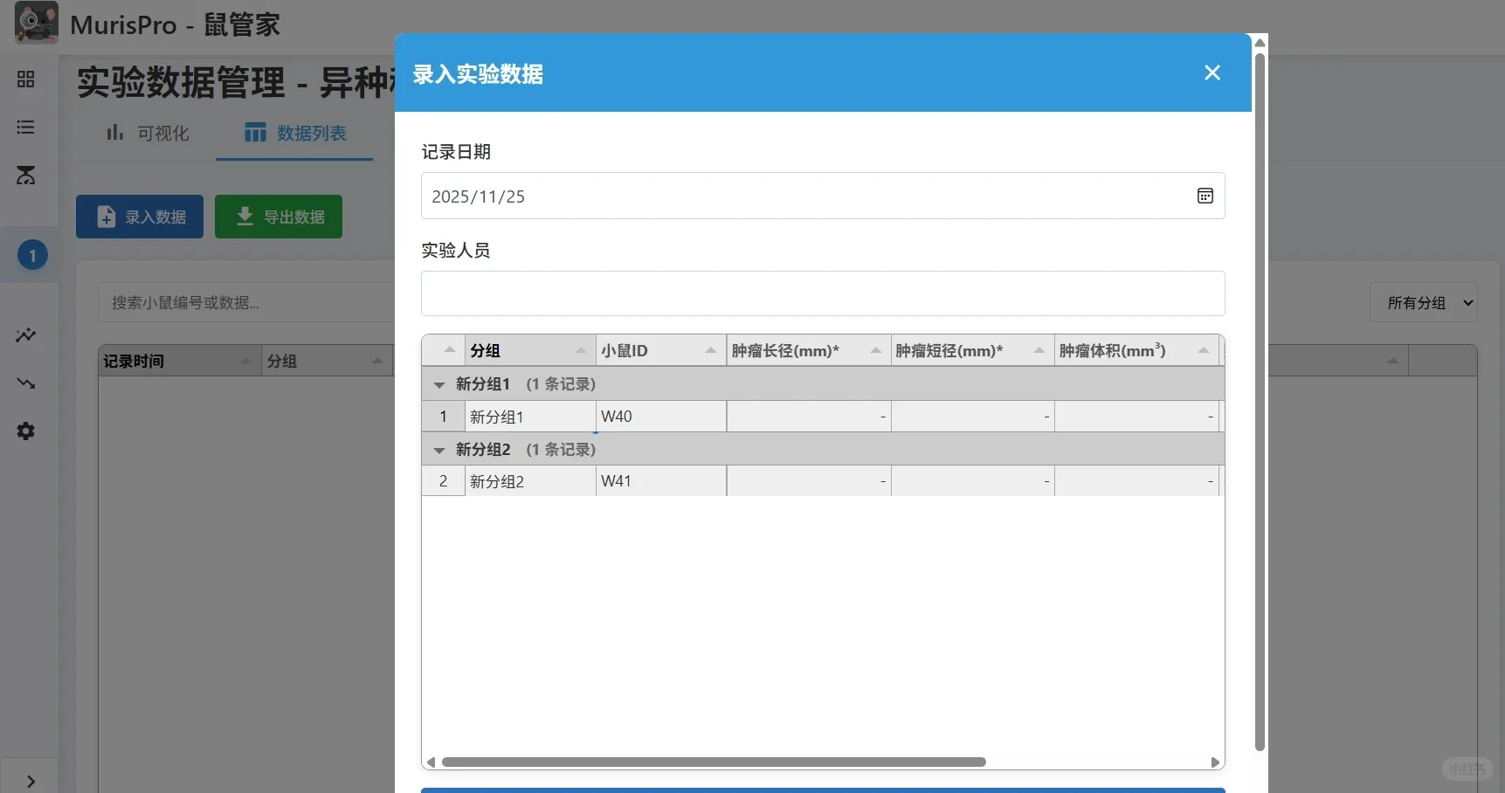This screenshot has height=793, width=1505.
Task: Click the 实验人员 input field
Action: pos(822,293)
